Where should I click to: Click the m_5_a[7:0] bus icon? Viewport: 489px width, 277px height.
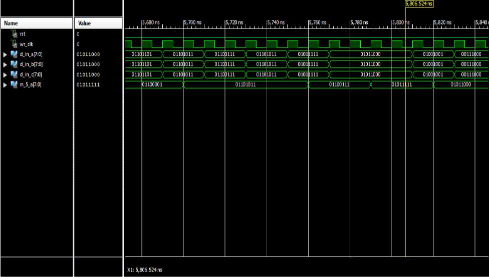14,84
